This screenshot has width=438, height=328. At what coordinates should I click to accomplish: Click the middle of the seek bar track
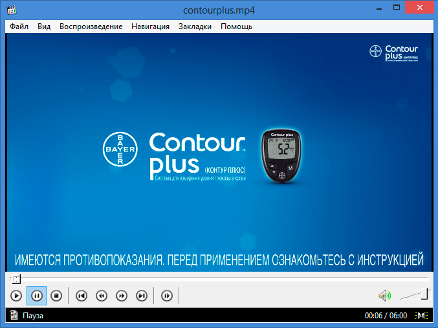[x=219, y=278]
